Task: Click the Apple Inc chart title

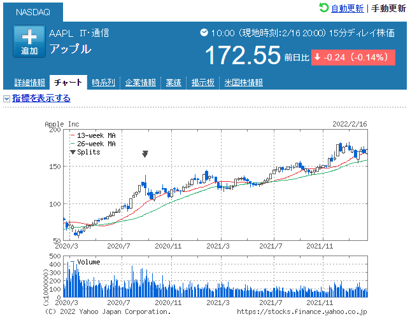Action: coord(62,124)
